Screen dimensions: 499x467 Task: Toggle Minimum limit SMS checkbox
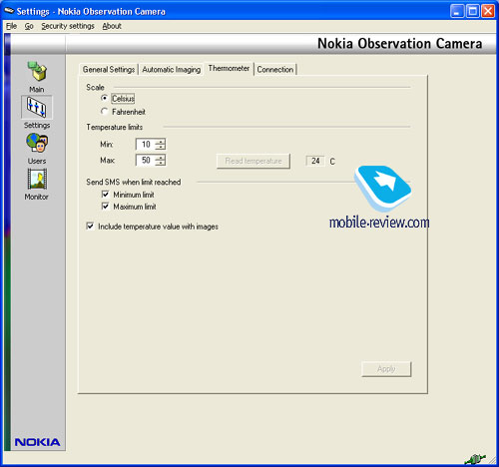coord(105,195)
